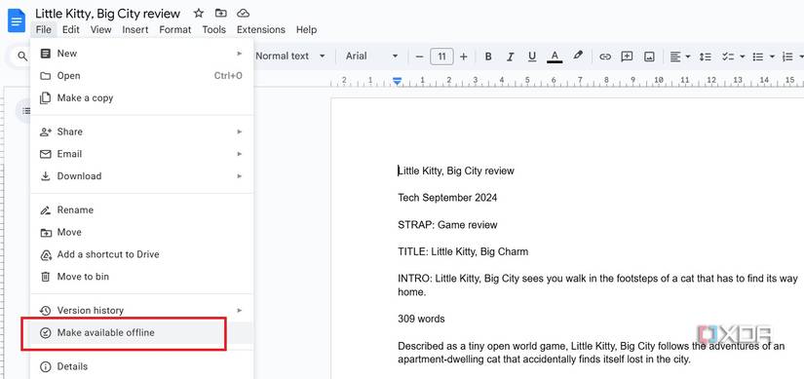This screenshot has width=804, height=379.
Task: Open the highlight colour pen tool
Action: pyautogui.click(x=578, y=56)
